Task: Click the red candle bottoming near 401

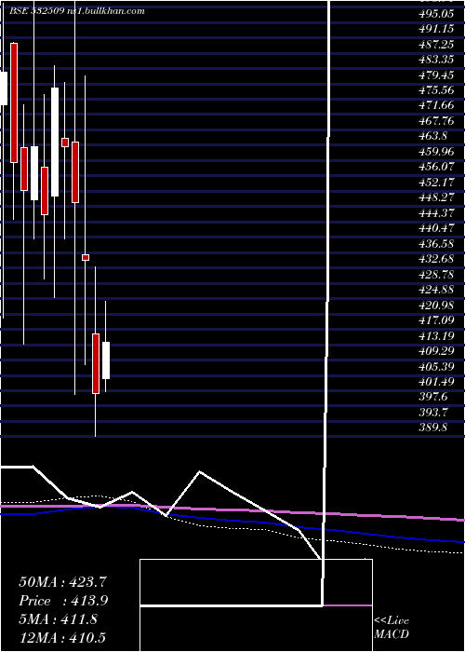Action: [96, 363]
